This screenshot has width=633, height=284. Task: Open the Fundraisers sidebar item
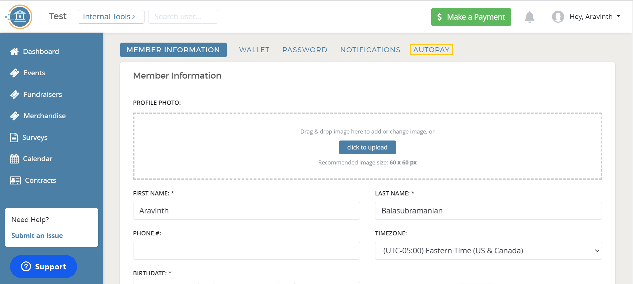pyautogui.click(x=43, y=95)
